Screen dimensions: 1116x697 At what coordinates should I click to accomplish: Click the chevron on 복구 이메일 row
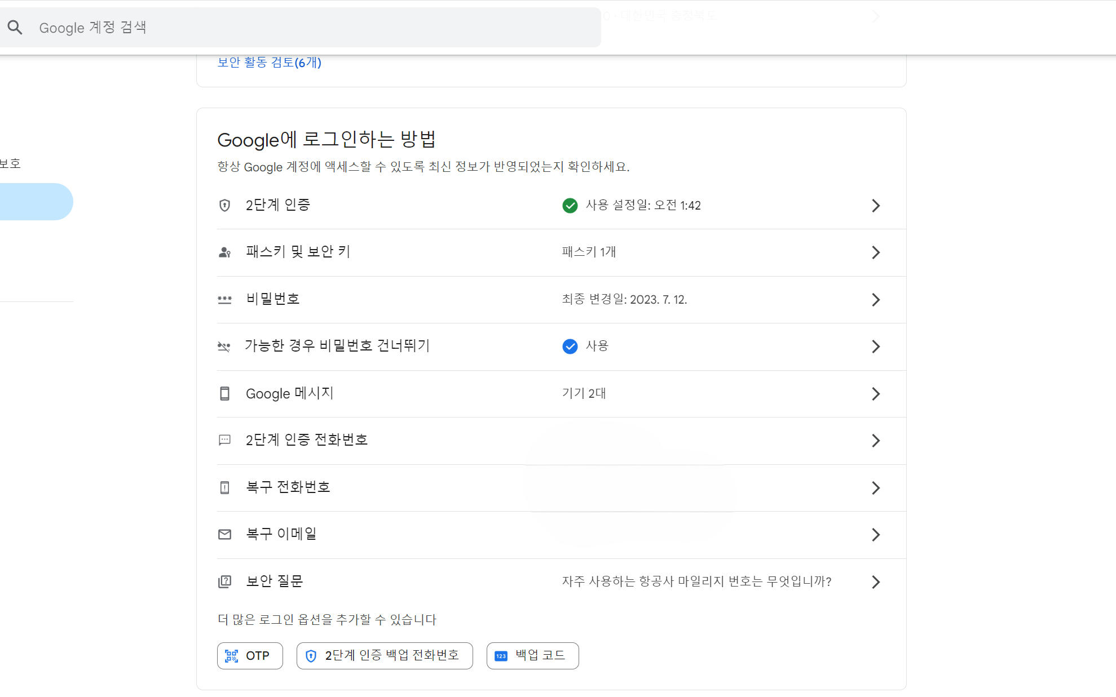click(x=875, y=535)
